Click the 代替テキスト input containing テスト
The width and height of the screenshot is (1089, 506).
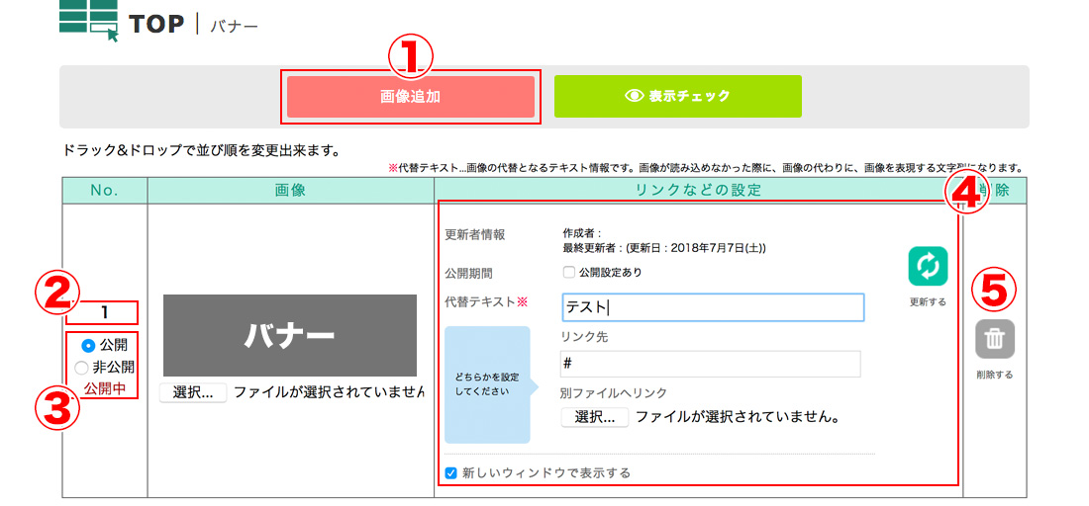713,307
